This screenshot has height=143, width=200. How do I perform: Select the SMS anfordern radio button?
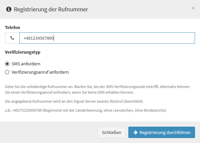click(7, 64)
